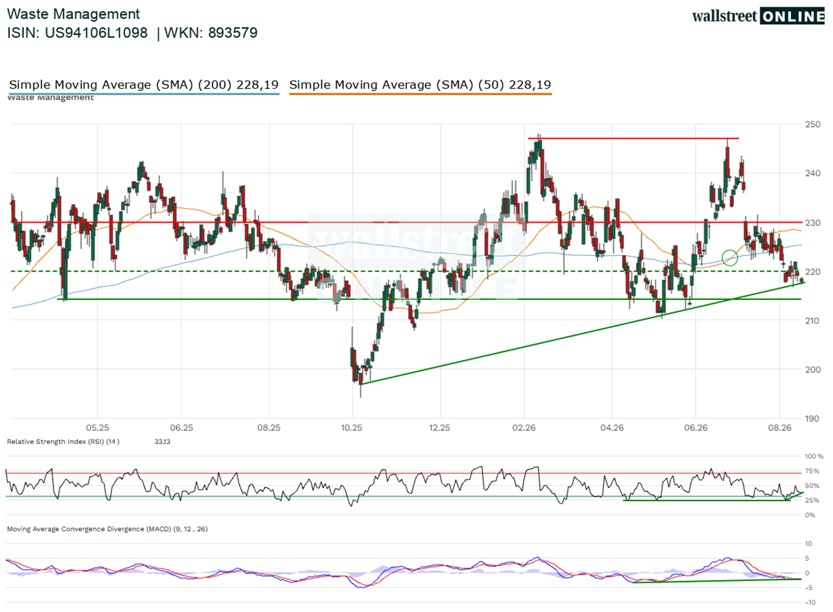The image size is (833, 612).
Task: Click the 06.26 date axis label
Action: (695, 426)
